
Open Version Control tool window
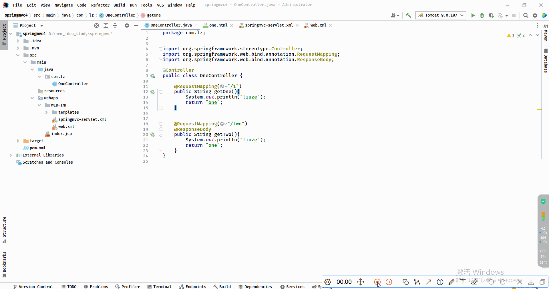(33, 286)
